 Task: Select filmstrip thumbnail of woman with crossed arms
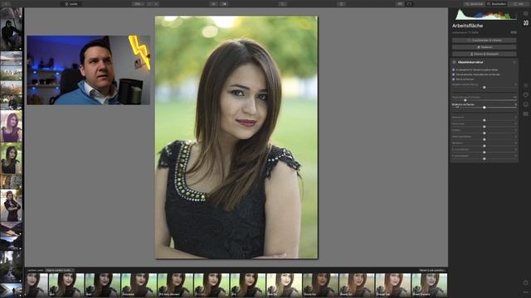[x=11, y=205]
